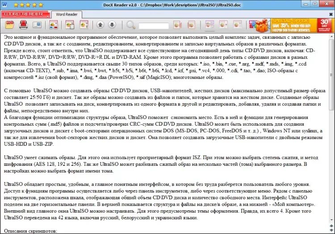335x234 pixels.
Task: Click the colorful abc toolbar icon
Action: (252, 25)
